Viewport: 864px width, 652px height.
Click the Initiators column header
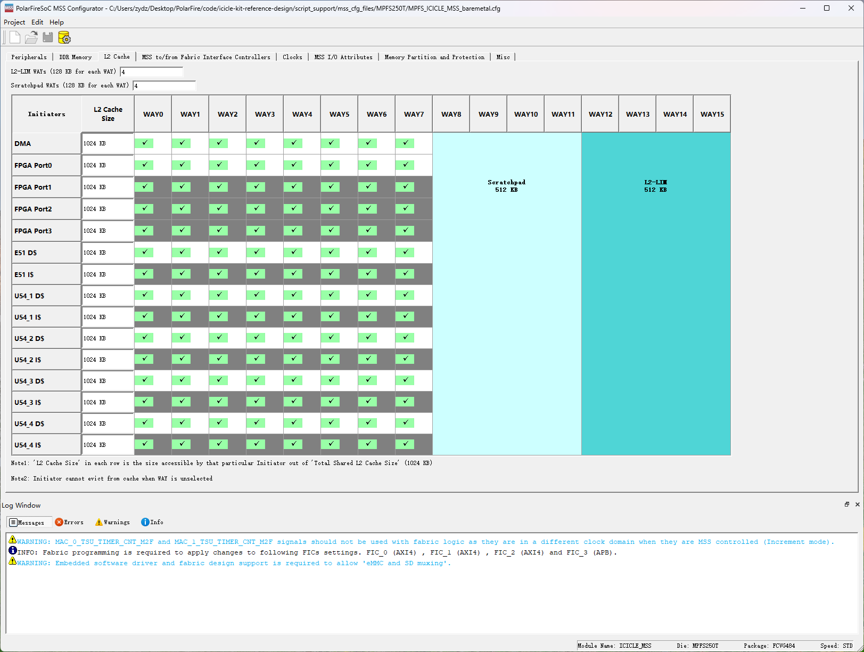[x=47, y=114]
